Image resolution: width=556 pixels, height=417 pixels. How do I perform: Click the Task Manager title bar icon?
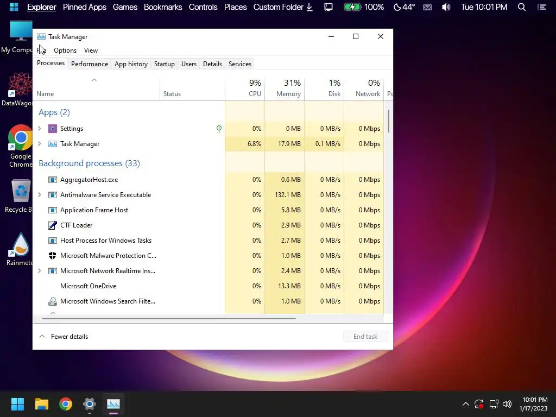click(x=41, y=36)
